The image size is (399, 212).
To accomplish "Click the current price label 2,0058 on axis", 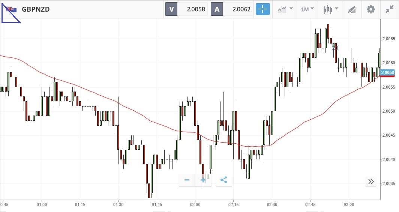I will (x=387, y=72).
